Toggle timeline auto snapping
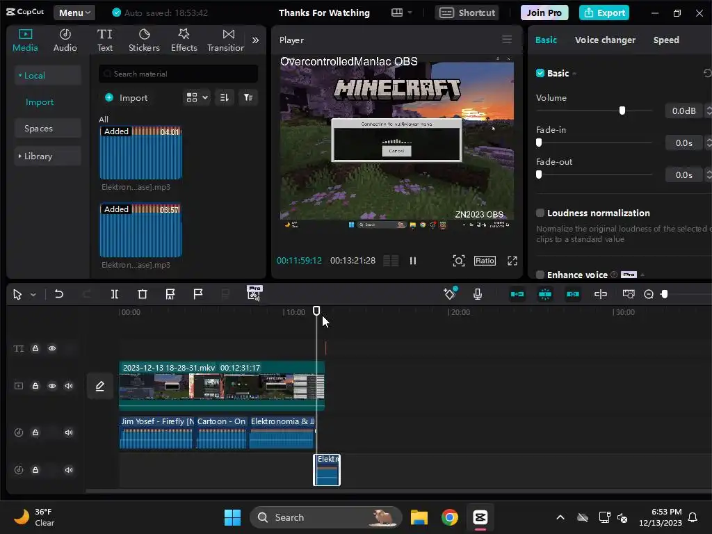This screenshot has width=712, height=534. [545, 294]
